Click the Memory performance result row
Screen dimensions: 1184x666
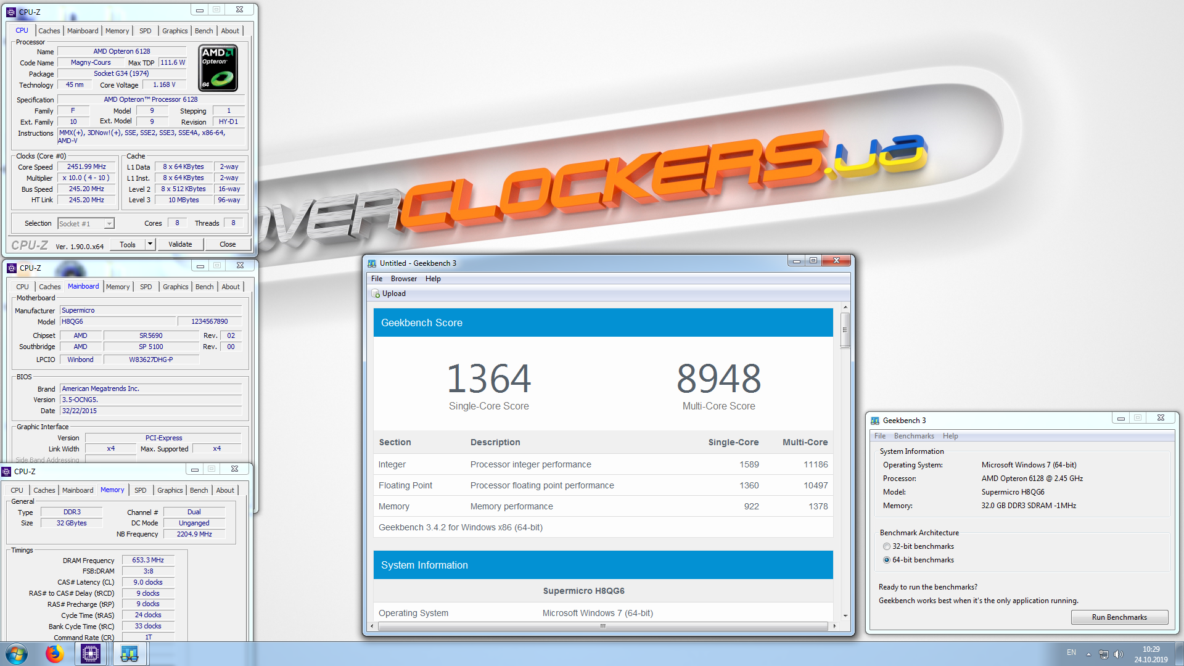(603, 506)
